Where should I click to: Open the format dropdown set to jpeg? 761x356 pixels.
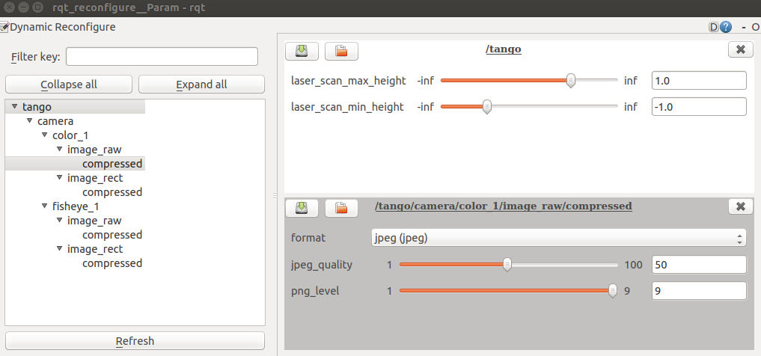click(x=558, y=239)
